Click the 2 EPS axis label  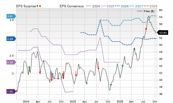pos(13,74)
